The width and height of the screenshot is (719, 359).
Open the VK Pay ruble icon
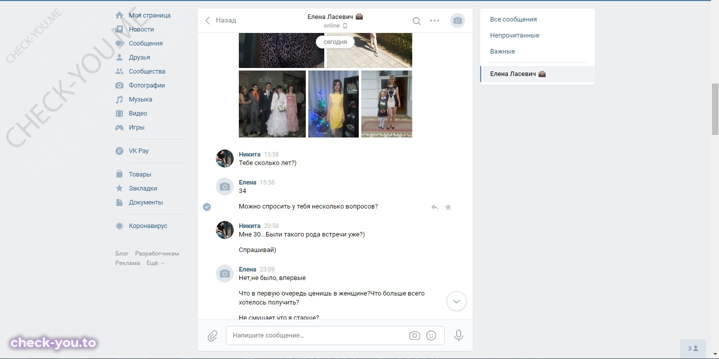(x=119, y=151)
